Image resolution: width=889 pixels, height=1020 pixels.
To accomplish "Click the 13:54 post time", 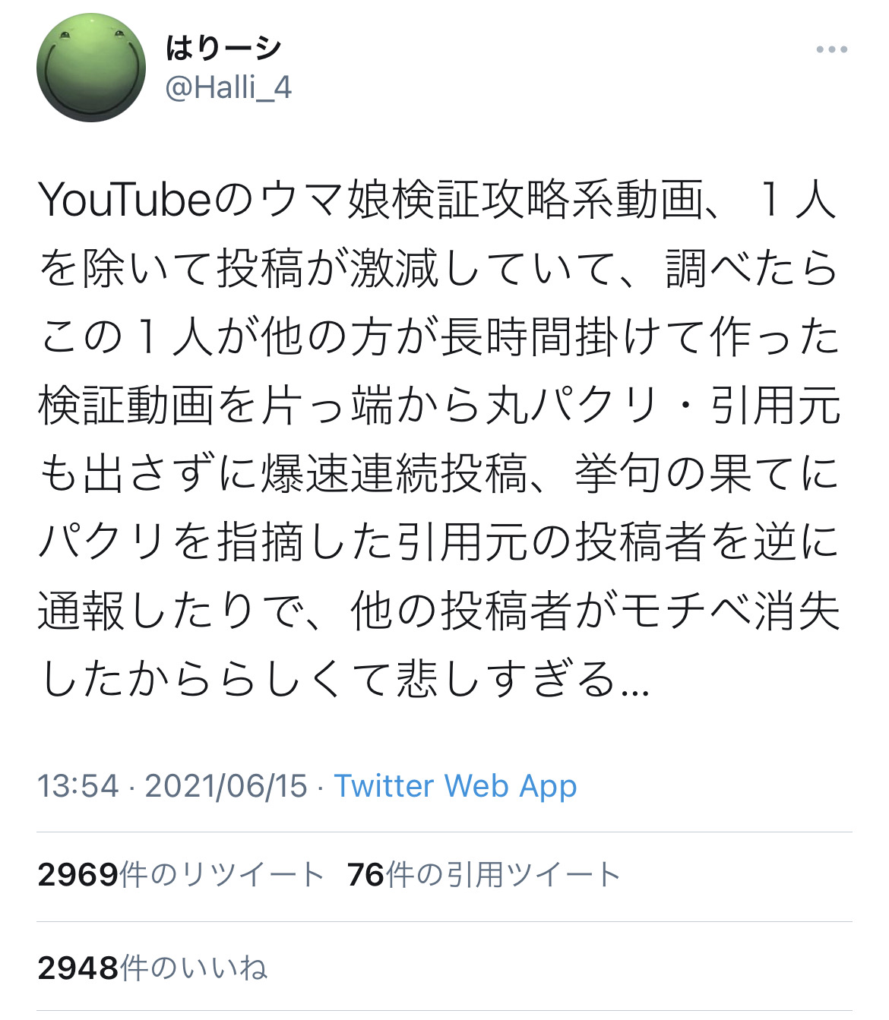I will point(78,786).
